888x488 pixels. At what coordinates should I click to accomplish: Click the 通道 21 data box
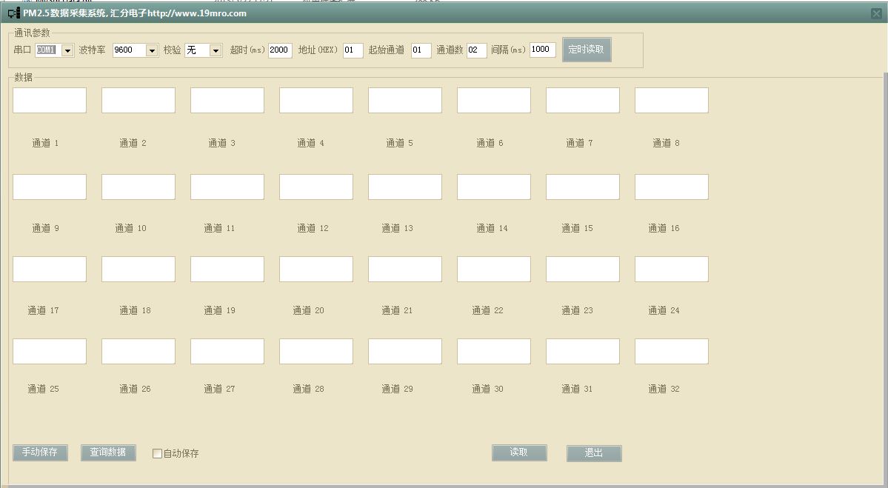click(406, 269)
